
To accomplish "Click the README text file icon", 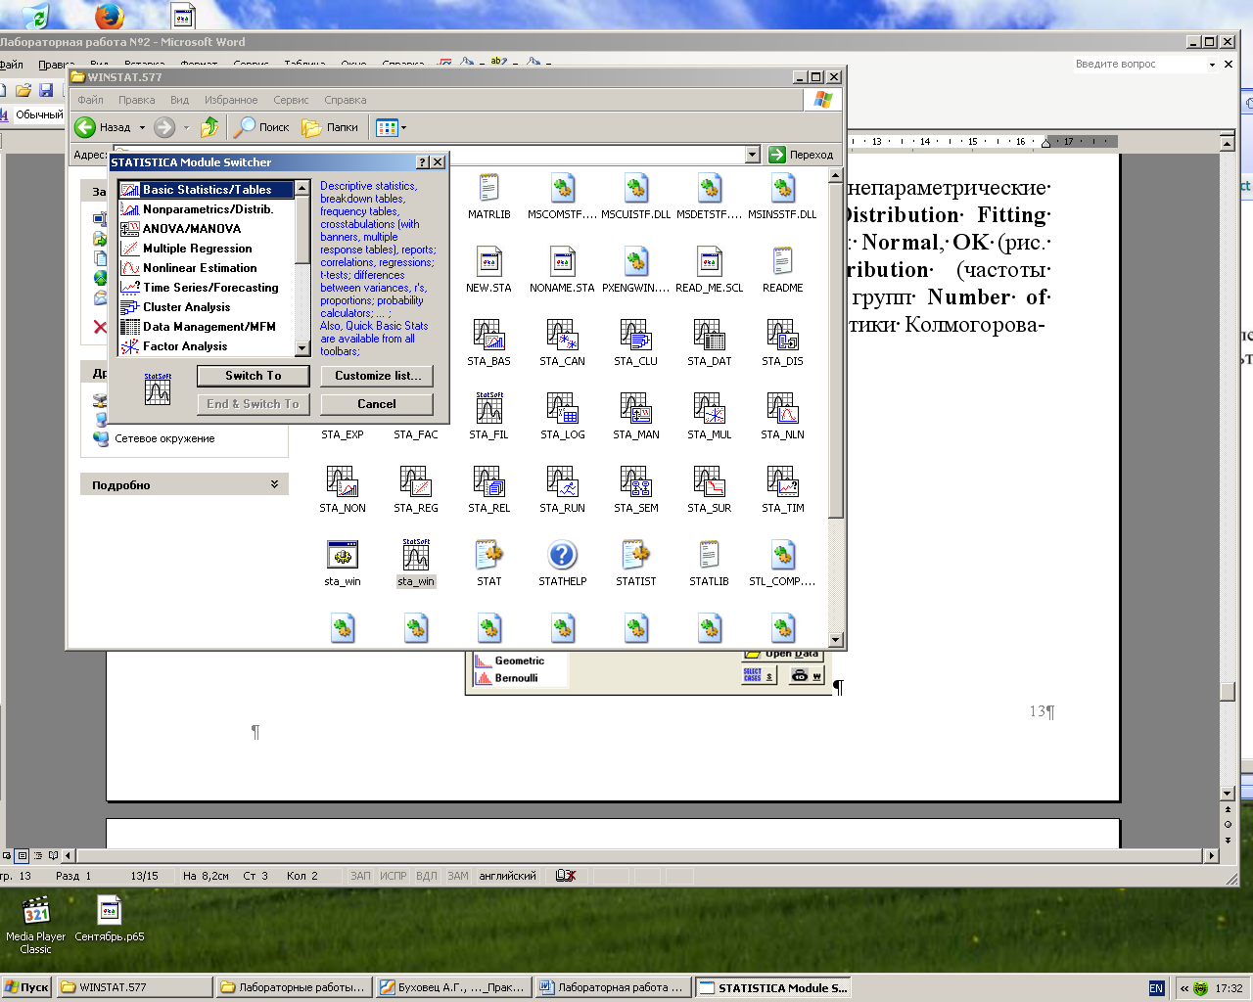I will pos(782,262).
